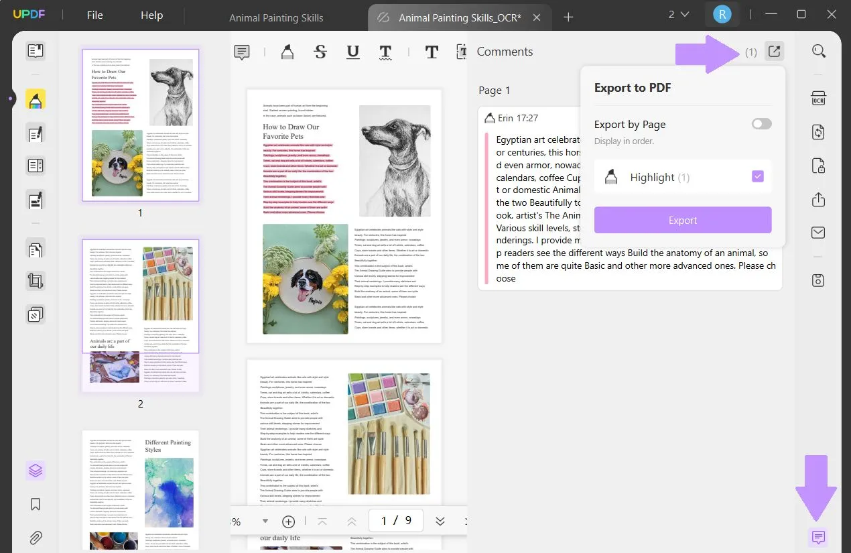Jump to the first page arrow
Viewport: 851px width, 553px height.
[322, 521]
